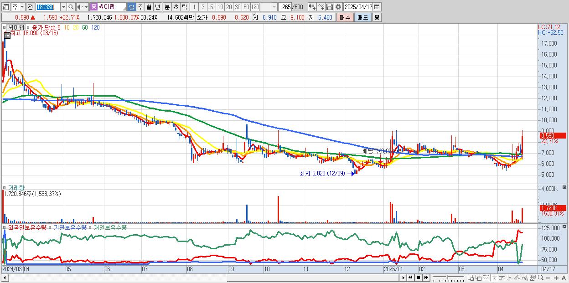Screen dimensions: 569x283
Task: Click the small square button right of holdings panel scale
Action: pyautogui.click(x=565, y=226)
